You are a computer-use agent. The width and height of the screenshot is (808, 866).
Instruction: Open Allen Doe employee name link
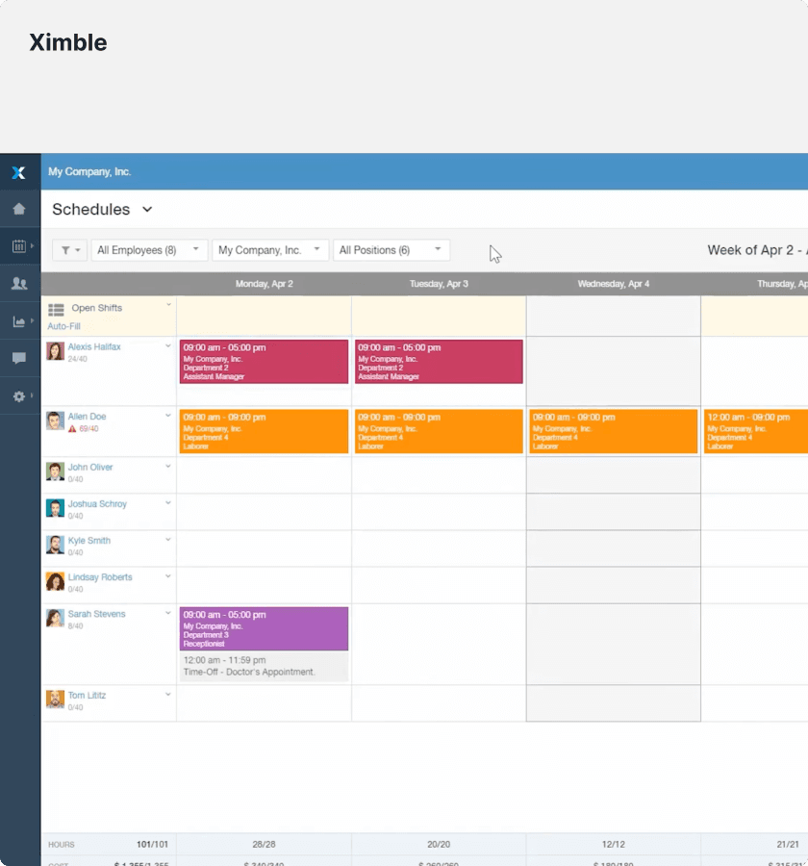[87, 417]
